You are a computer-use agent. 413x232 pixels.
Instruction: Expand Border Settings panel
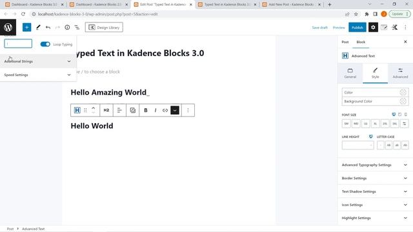tap(375, 179)
